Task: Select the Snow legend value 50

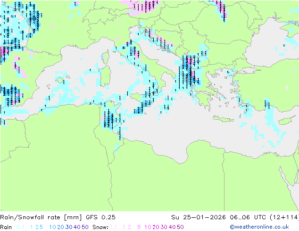Action: 180,227
